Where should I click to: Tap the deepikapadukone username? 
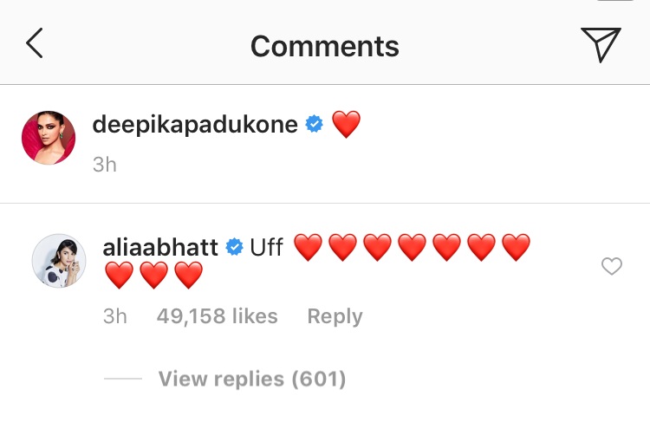[x=195, y=124]
